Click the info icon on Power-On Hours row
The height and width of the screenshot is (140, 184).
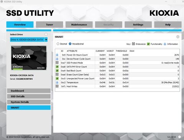(57, 55)
